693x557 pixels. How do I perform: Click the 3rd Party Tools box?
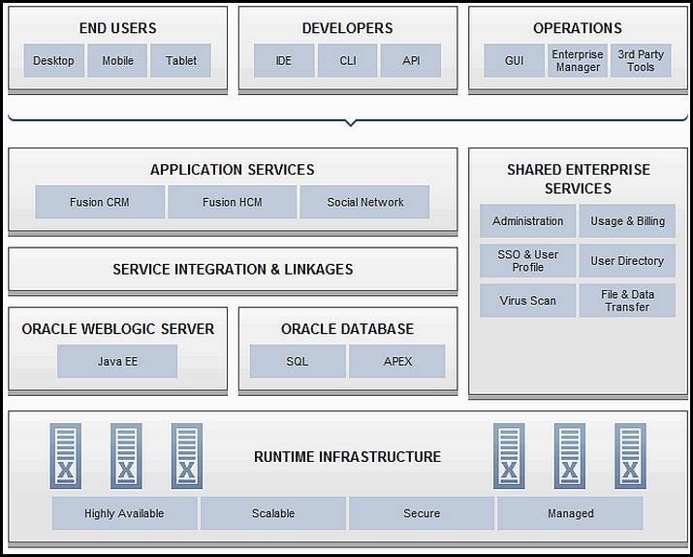pos(641,60)
